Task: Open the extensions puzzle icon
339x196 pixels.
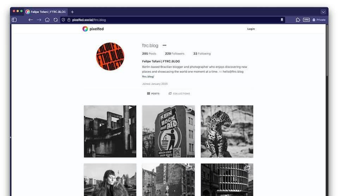Action: [x=298, y=20]
